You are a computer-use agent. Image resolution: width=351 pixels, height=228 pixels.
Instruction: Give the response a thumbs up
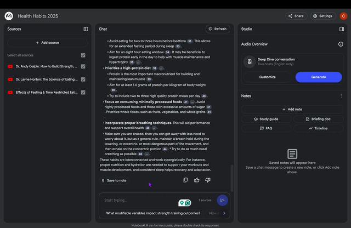click(196, 180)
